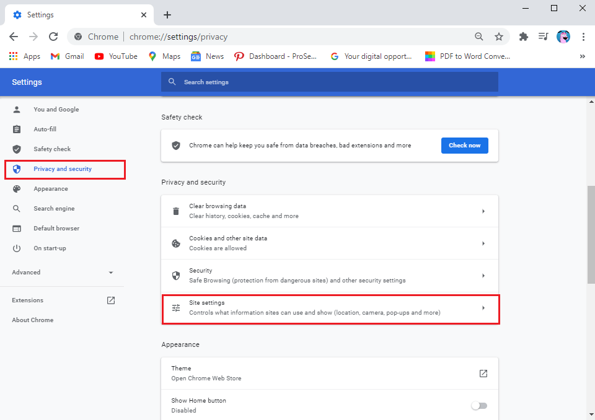Click the Search settings field
595x420 pixels.
[329, 82]
